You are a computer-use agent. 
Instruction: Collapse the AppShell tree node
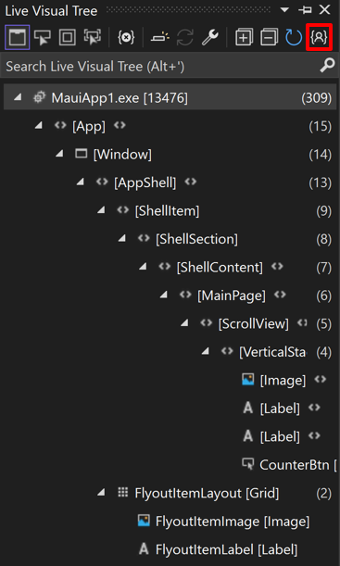[x=80, y=182]
